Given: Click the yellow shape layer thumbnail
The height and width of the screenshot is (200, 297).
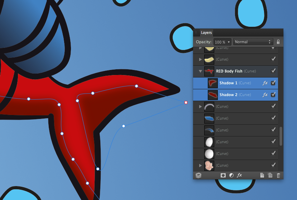Looking at the screenshot, I should (209, 60).
